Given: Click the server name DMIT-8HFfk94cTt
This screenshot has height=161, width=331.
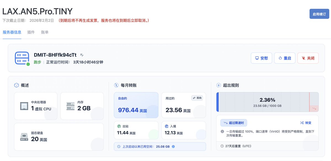Looking at the screenshot, I should (55, 55).
